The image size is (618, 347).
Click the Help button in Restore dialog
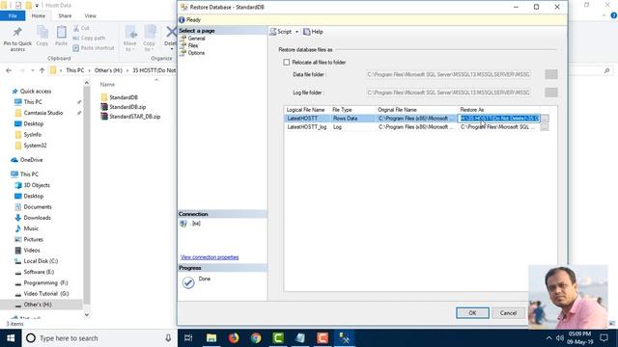point(313,32)
